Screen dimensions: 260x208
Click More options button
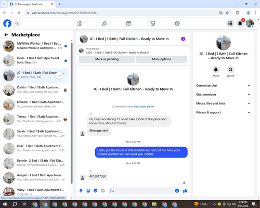[x=161, y=59]
